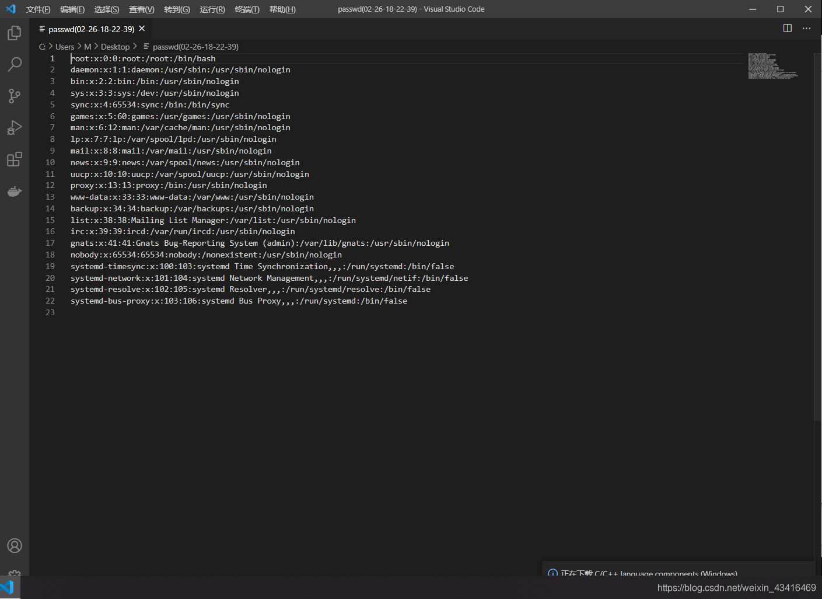Click the gnats Bug-Reporting System line
Image resolution: width=822 pixels, height=599 pixels.
[260, 243]
